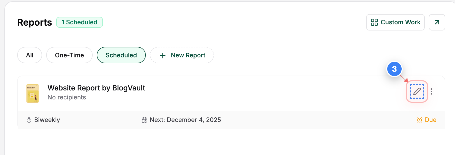
Task: Select the Scheduled filter pill
Action: [121, 55]
